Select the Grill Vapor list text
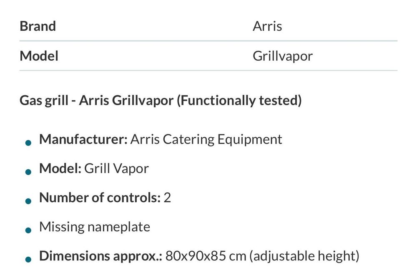Image resolution: width=417 pixels, height=280 pixels. tap(116, 169)
